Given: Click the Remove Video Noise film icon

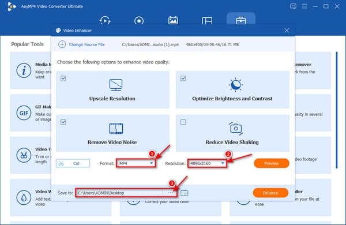Looking at the screenshot, I should (116, 129).
